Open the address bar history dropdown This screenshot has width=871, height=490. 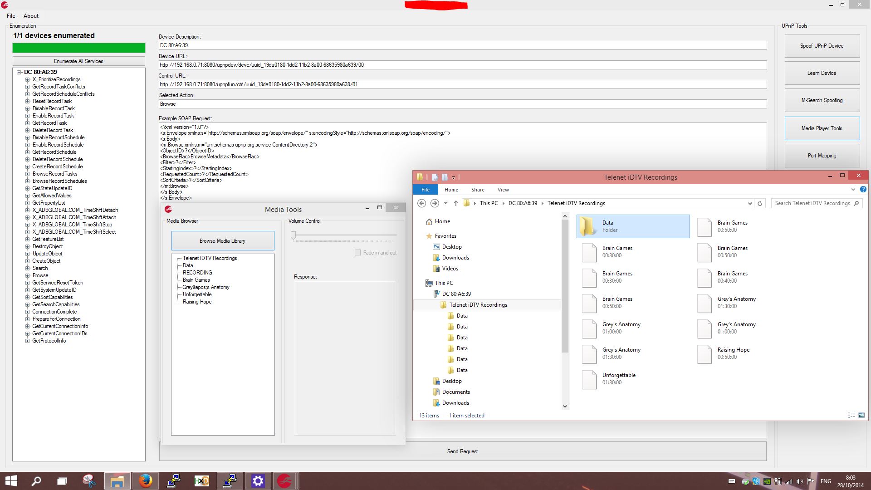pyautogui.click(x=749, y=203)
